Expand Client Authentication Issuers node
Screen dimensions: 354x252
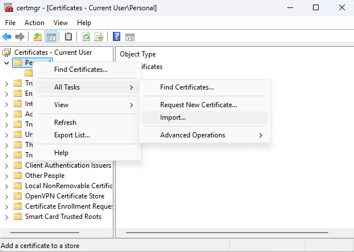[x=6, y=166]
